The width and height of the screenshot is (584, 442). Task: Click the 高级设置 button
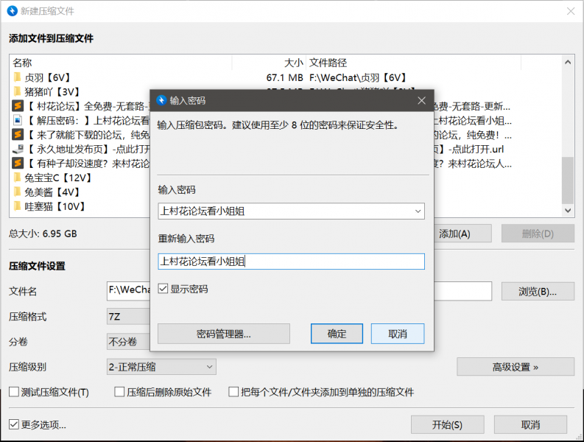click(x=515, y=367)
